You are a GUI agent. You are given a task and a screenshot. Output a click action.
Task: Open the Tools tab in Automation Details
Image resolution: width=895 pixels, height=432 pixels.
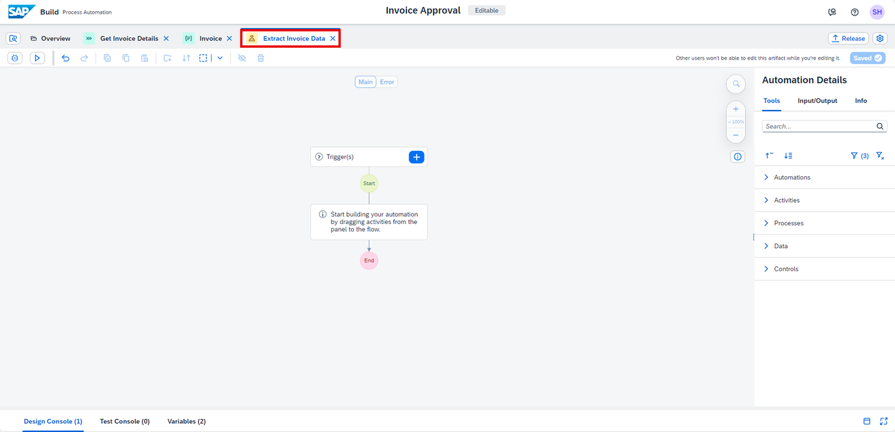(x=771, y=101)
